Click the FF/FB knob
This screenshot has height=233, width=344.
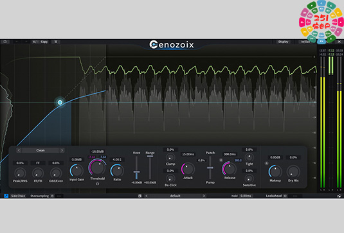click(38, 173)
